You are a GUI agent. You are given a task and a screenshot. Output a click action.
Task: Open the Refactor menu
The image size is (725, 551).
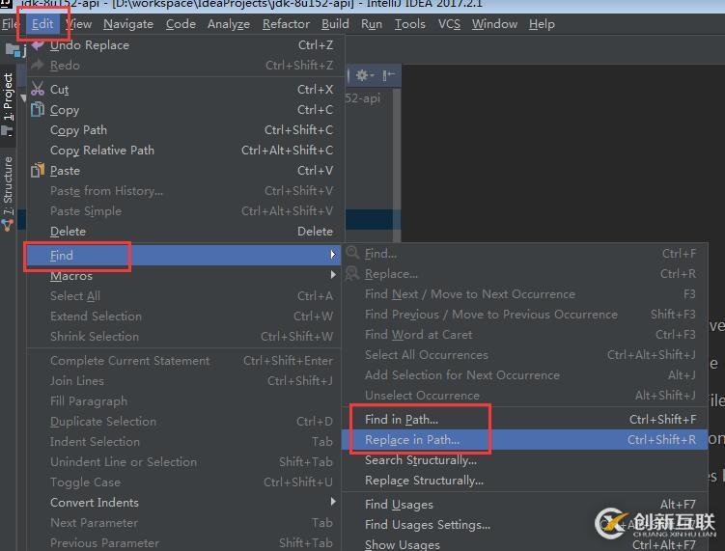click(286, 24)
